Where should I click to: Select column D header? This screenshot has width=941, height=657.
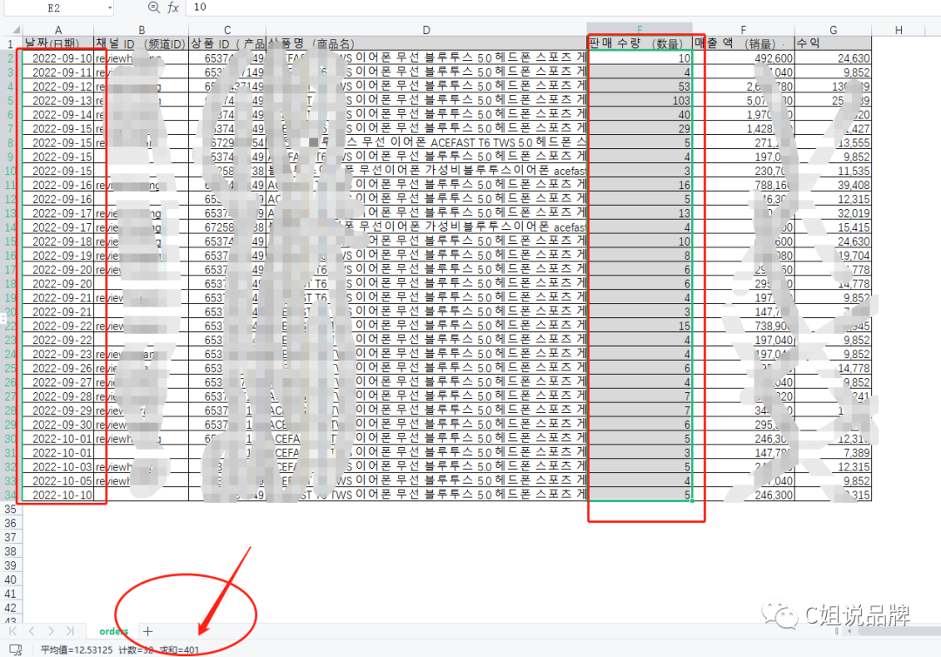click(426, 30)
